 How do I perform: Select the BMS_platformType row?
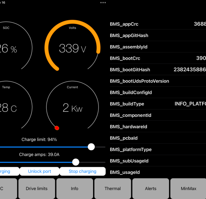click(158, 149)
